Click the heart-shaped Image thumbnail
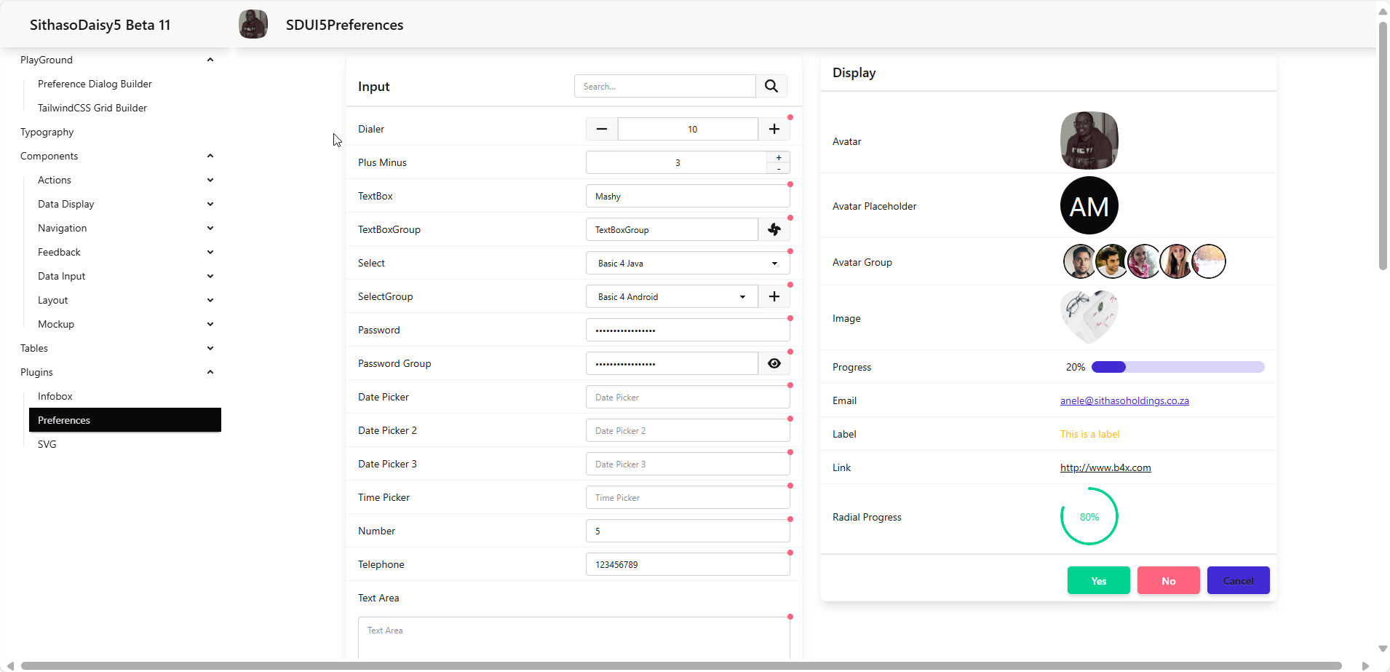 point(1089,317)
